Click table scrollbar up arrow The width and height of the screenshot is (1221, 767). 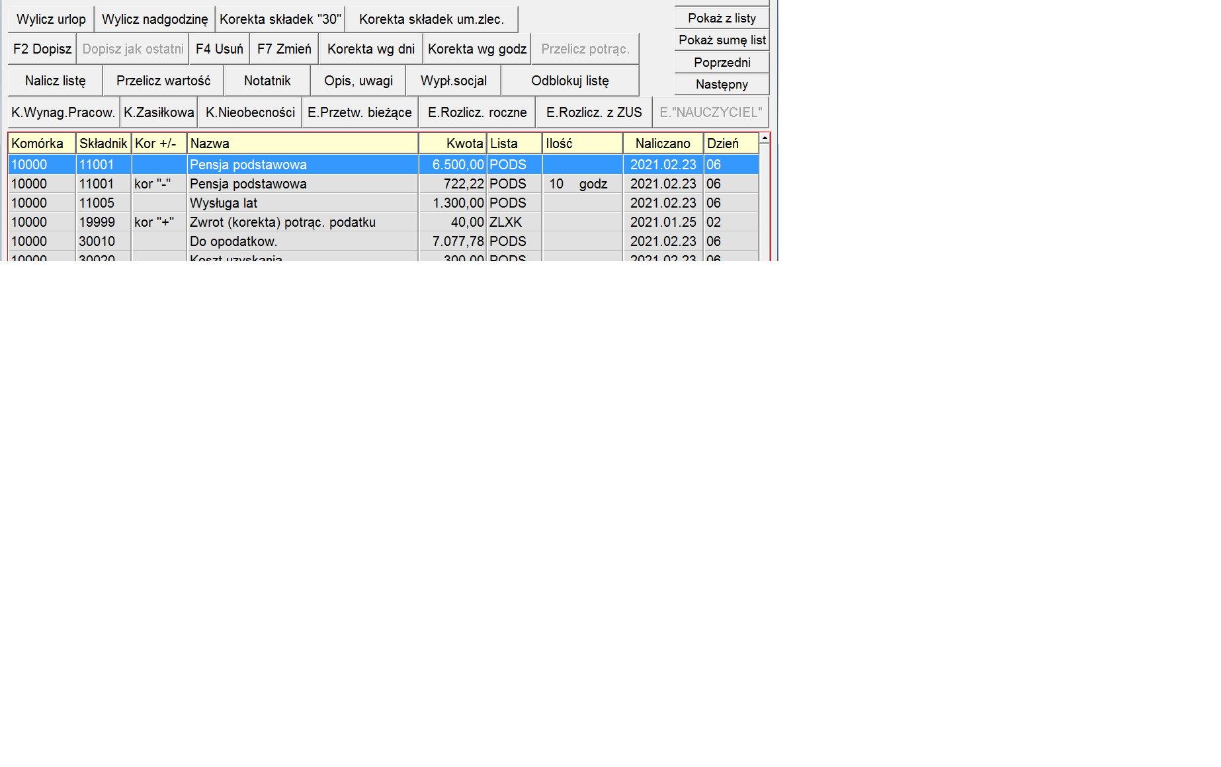[765, 138]
